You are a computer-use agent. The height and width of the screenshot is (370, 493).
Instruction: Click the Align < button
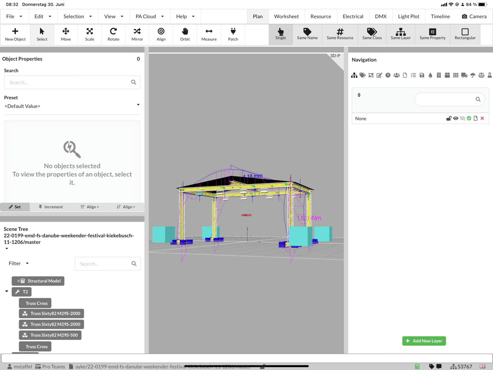(x=90, y=207)
